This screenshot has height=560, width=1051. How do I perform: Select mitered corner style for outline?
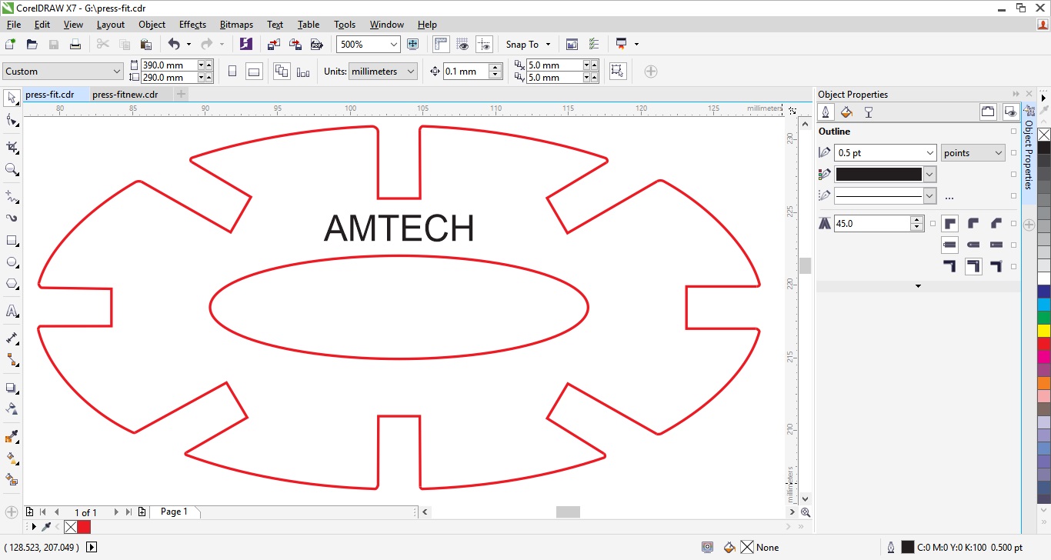coord(949,224)
